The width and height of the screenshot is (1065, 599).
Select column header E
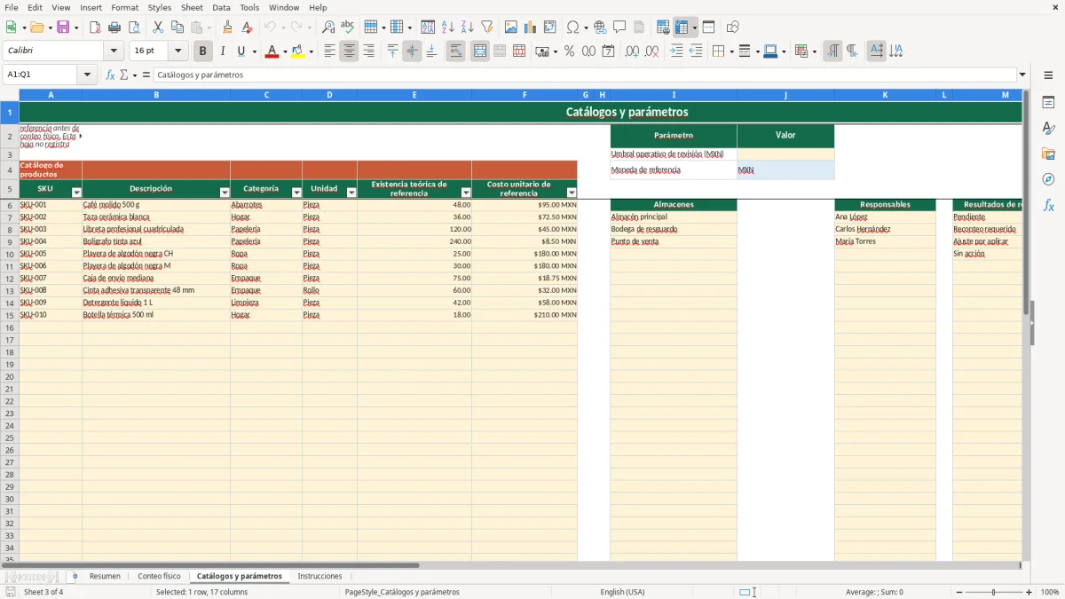pyautogui.click(x=414, y=95)
